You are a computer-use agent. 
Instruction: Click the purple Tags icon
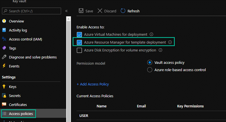click(x=4, y=48)
